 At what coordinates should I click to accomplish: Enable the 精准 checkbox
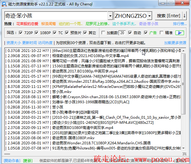pos(162,33)
